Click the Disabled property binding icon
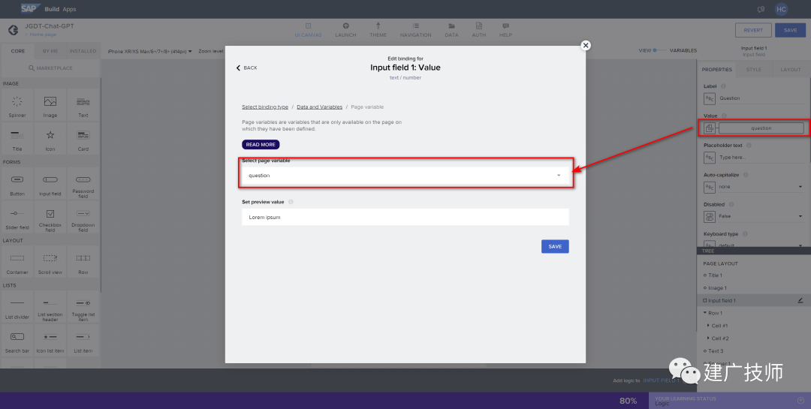811x409 pixels. click(x=710, y=216)
